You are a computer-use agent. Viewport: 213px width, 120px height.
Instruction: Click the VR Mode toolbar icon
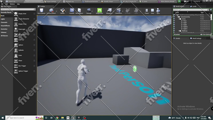pyautogui.click(x=127, y=10)
